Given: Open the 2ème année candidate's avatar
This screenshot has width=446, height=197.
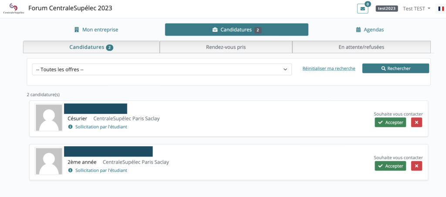Looking at the screenshot, I should coord(49,161).
